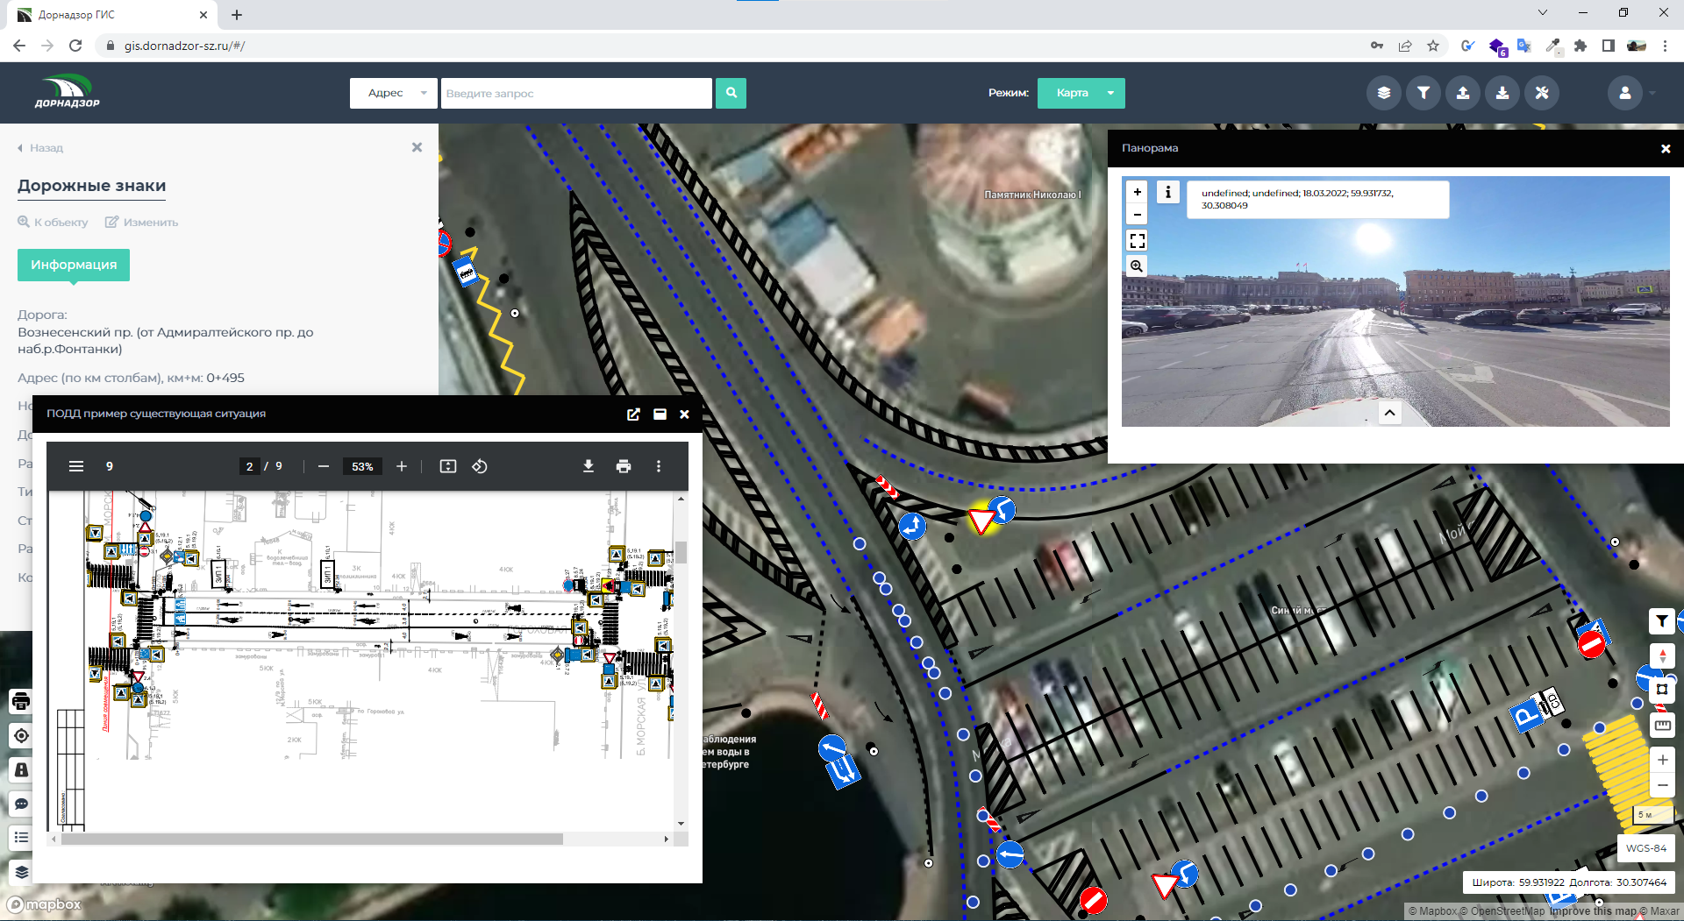Open panorama fullscreen mode

(1138, 241)
